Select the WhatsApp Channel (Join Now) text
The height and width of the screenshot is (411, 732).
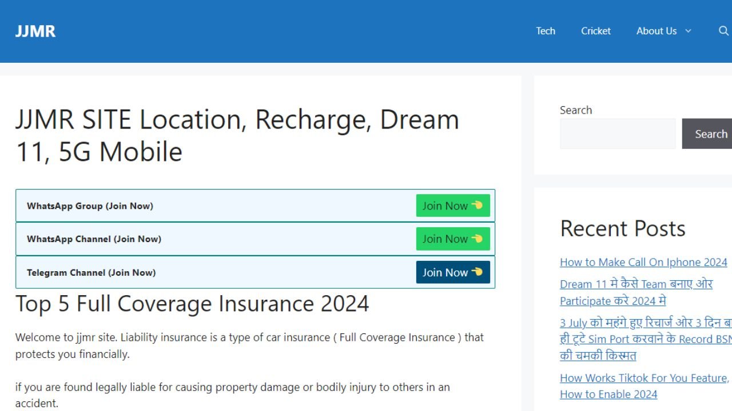[x=94, y=239]
